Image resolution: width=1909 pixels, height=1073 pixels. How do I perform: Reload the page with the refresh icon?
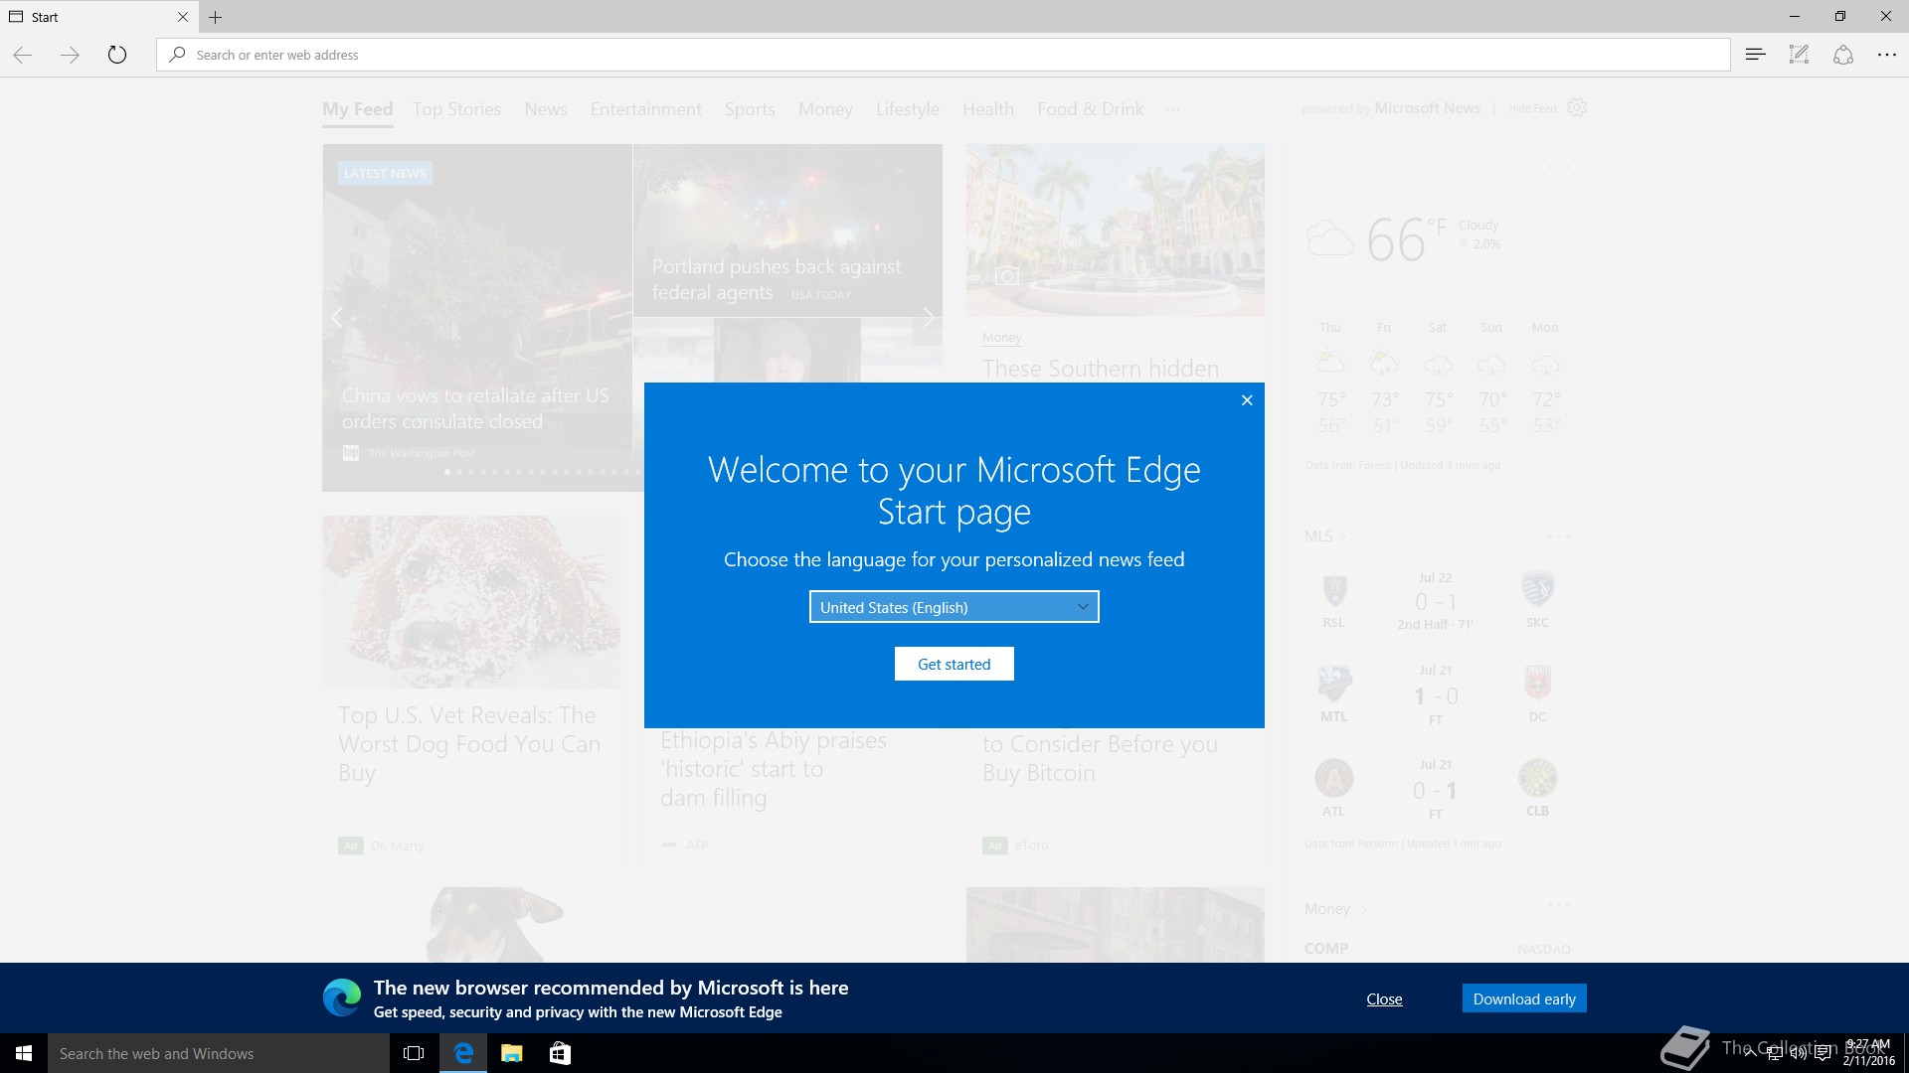pos(117,55)
